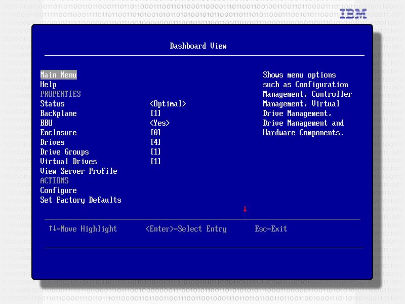Select the Drive Groups [1] value
This screenshot has height=304, width=405.
(155, 152)
